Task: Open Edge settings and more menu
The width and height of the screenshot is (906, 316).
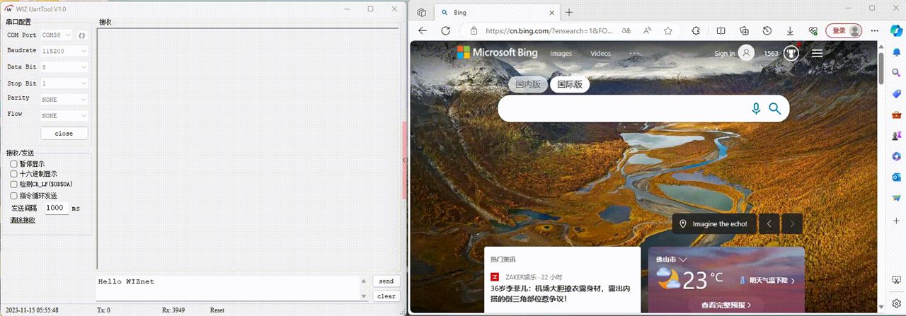Action: point(875,31)
